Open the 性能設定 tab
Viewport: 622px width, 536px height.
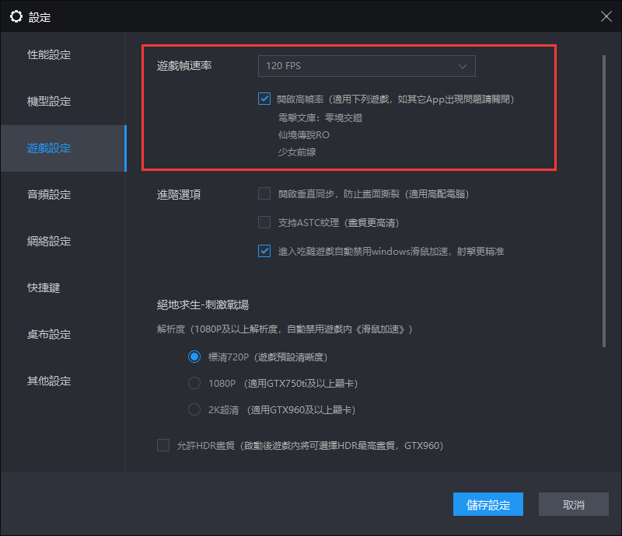(x=49, y=55)
